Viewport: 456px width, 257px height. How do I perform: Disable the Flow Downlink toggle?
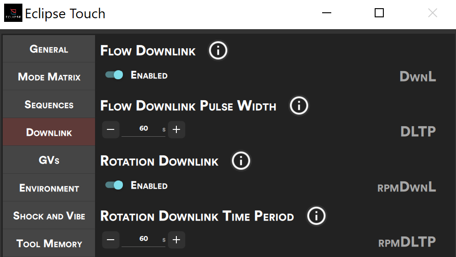point(114,75)
